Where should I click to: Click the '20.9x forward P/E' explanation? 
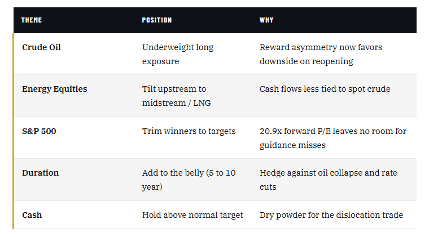coord(332,138)
